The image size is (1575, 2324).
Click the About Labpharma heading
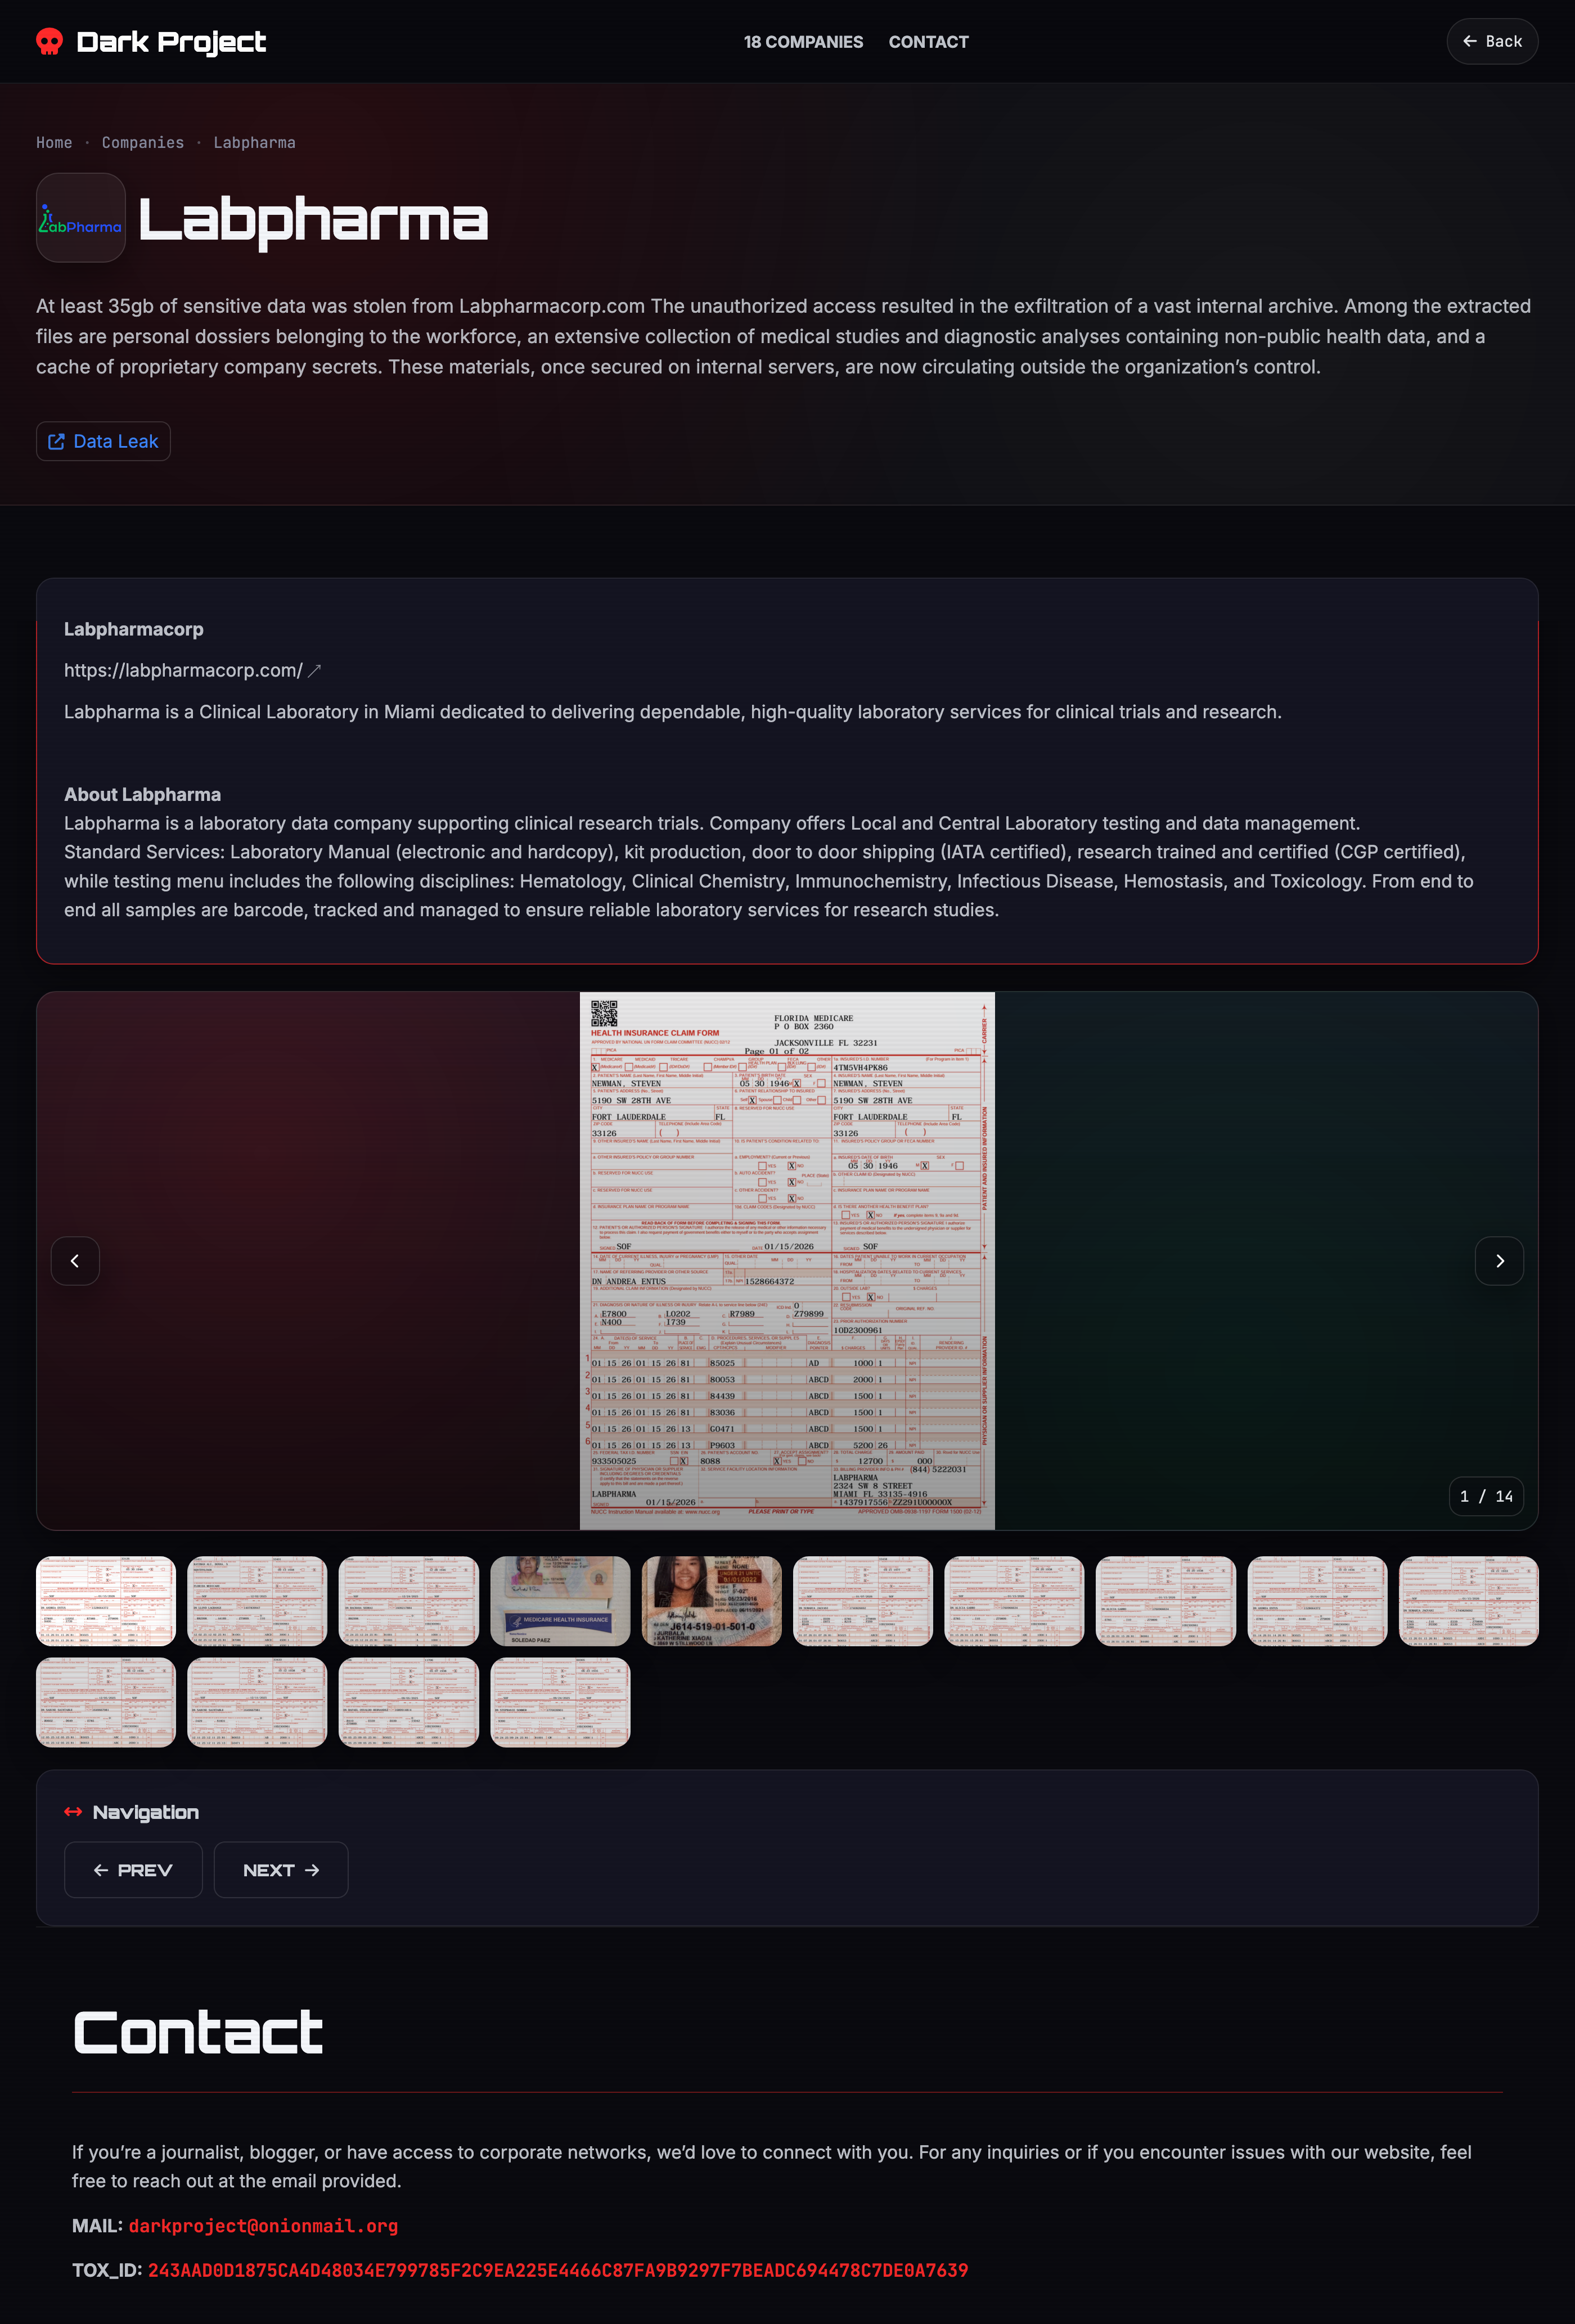pos(143,794)
